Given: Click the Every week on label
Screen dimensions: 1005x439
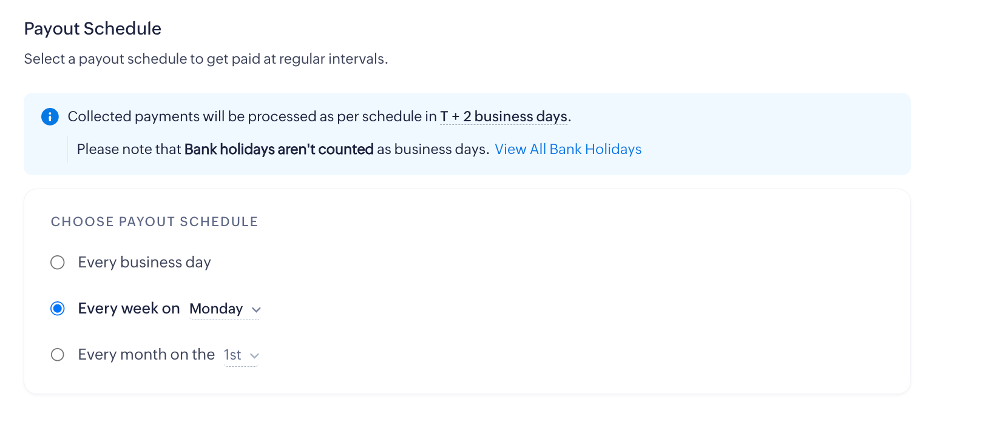Looking at the screenshot, I should click(129, 309).
